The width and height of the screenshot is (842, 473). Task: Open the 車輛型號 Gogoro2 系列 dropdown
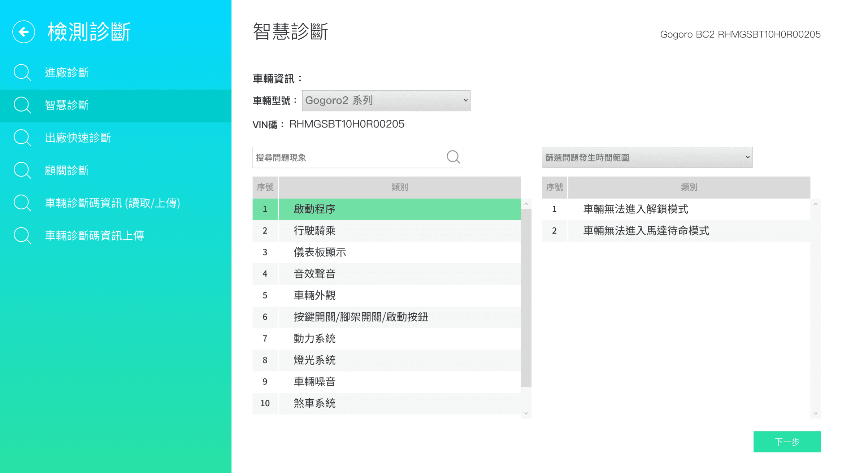tap(386, 100)
